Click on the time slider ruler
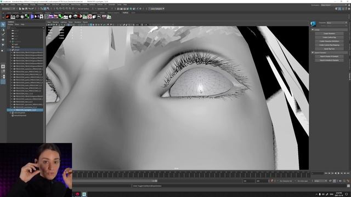 pyautogui.click(x=191, y=174)
